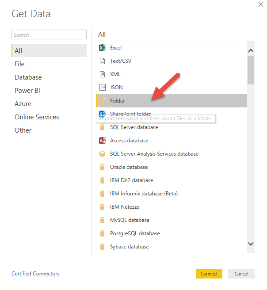267x290 pixels.
Task: Click the JSON file icon
Action: [103, 87]
